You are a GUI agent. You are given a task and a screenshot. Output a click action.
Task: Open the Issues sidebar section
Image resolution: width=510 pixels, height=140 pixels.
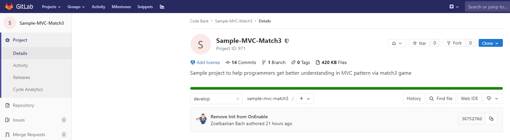pos(19,120)
